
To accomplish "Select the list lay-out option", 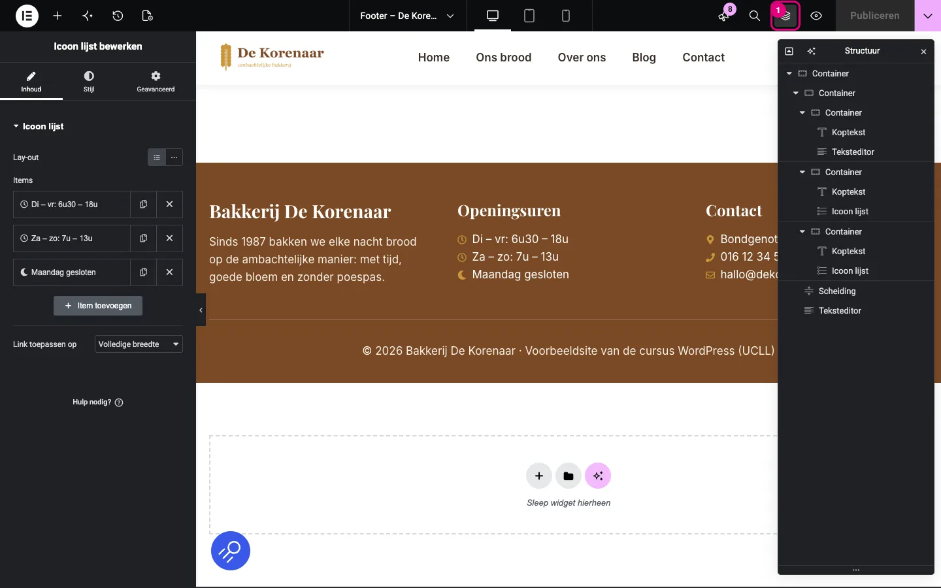I will coord(157,157).
